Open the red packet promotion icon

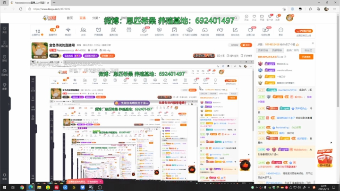(x=325, y=158)
